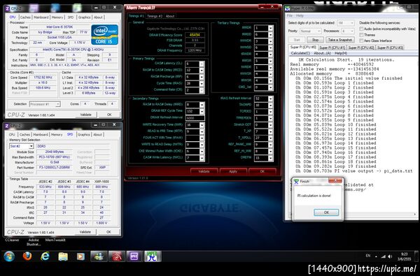Click OK in the Finish dialog
The width and height of the screenshot is (420, 276).
(x=326, y=212)
